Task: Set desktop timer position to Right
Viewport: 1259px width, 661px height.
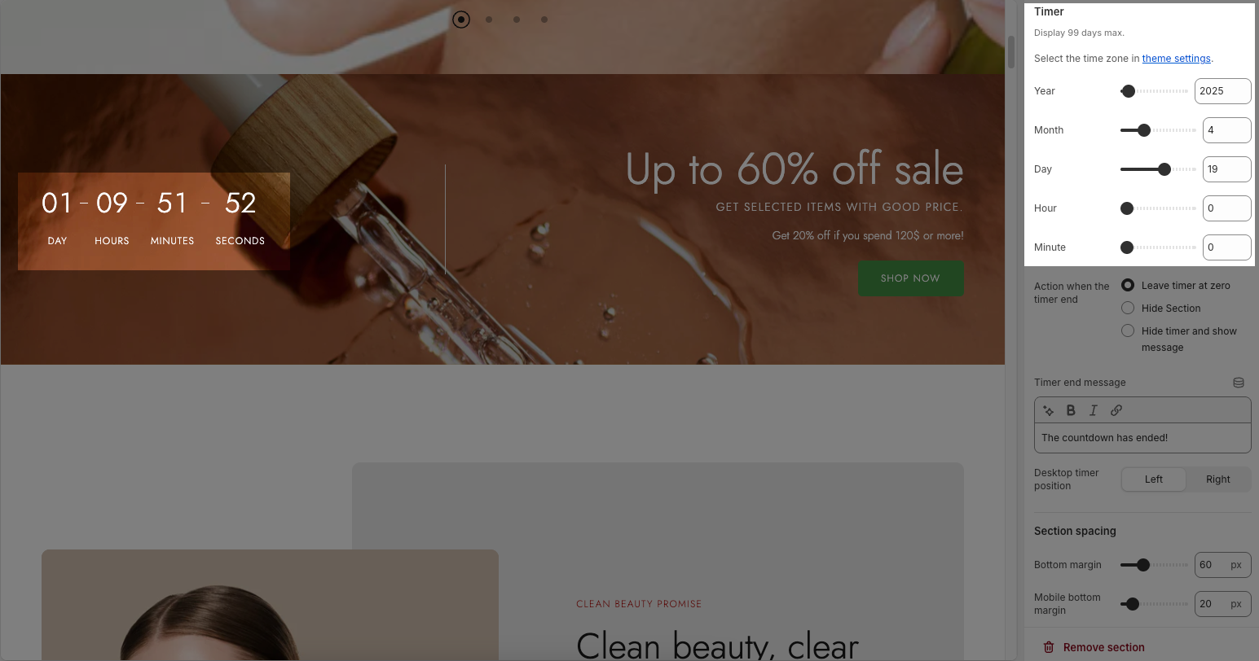Action: (x=1218, y=479)
